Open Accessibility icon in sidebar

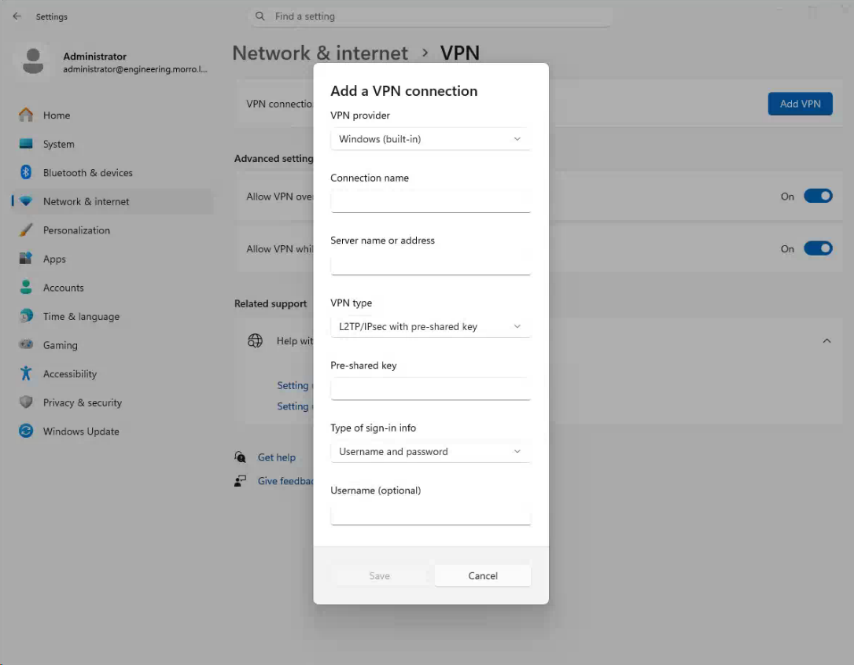pos(26,373)
